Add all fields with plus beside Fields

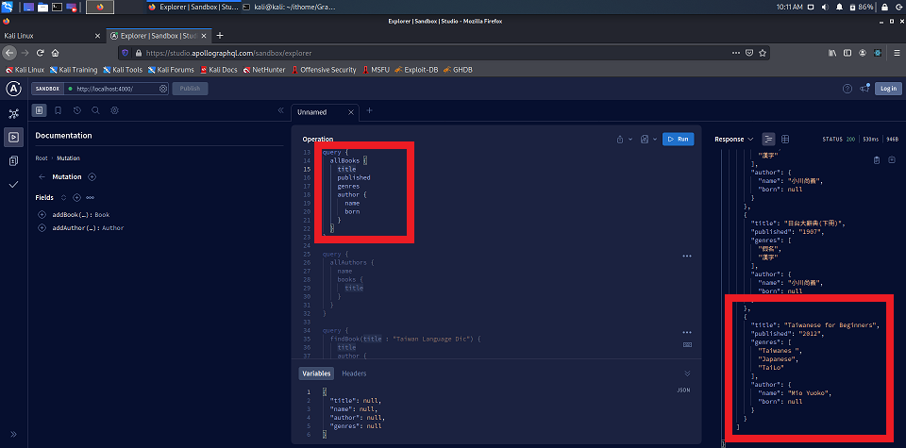[x=76, y=197]
